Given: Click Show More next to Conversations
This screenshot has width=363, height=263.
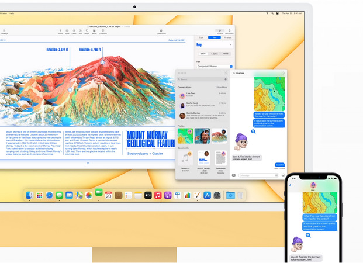Looking at the screenshot, I should point(222,88).
